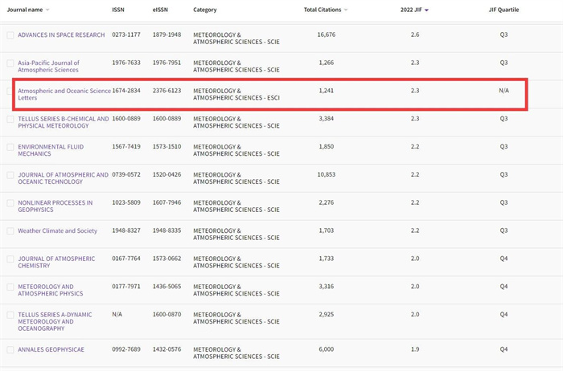This screenshot has width=563, height=371.
Task: Toggle the ENVIRONMENTAL FLUID MECHANICS checkbox
Action: (10, 148)
